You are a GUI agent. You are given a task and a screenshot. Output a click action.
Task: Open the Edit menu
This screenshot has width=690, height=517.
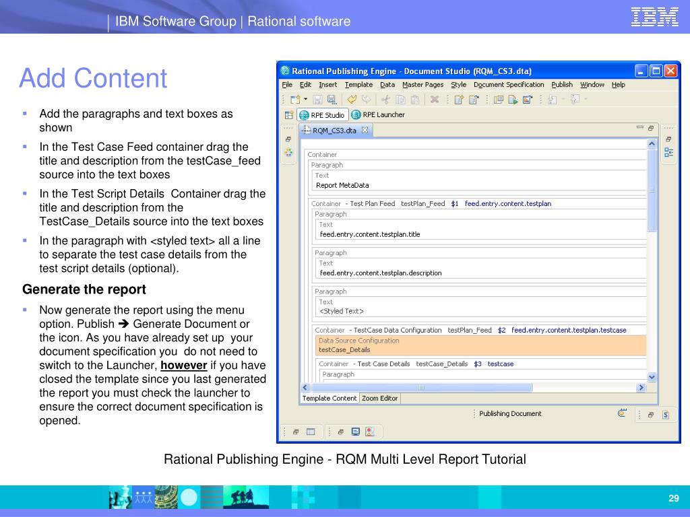(305, 84)
